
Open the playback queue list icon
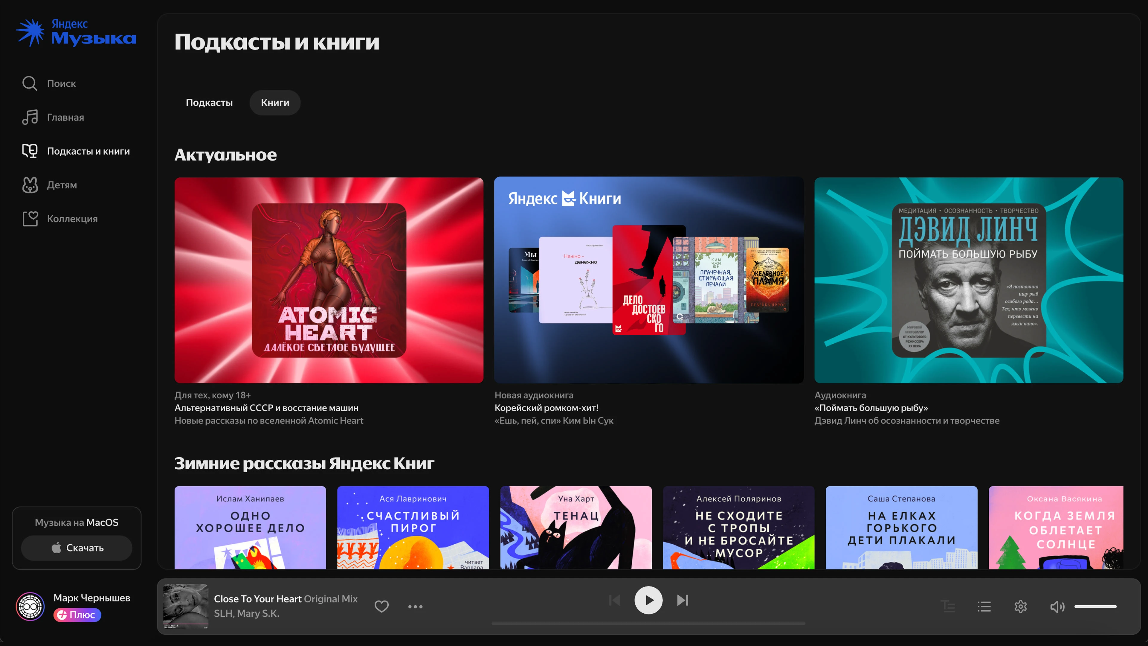coord(984,606)
